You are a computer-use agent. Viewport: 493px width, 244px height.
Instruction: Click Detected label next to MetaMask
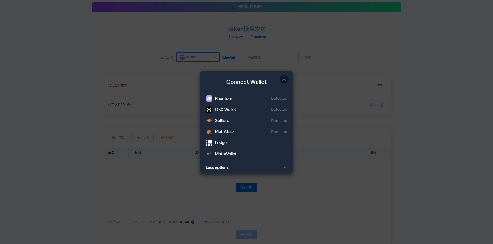(x=279, y=132)
